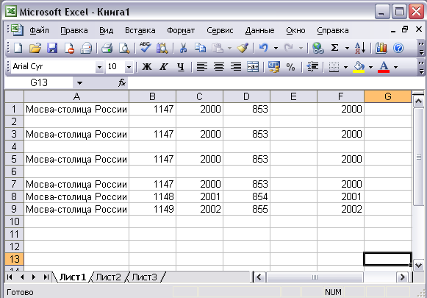The height and width of the screenshot is (298, 427).
Task: Click the E-mail icon in toolbar
Action: [x=86, y=48]
